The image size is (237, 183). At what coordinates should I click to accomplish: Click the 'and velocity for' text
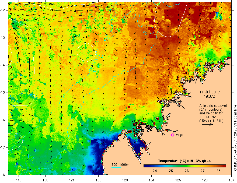pyautogui.click(x=211, y=113)
